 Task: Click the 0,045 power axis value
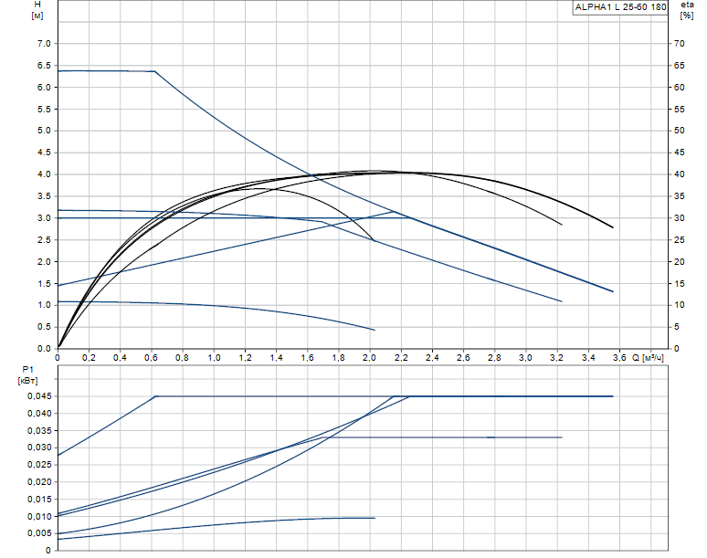coord(39,396)
